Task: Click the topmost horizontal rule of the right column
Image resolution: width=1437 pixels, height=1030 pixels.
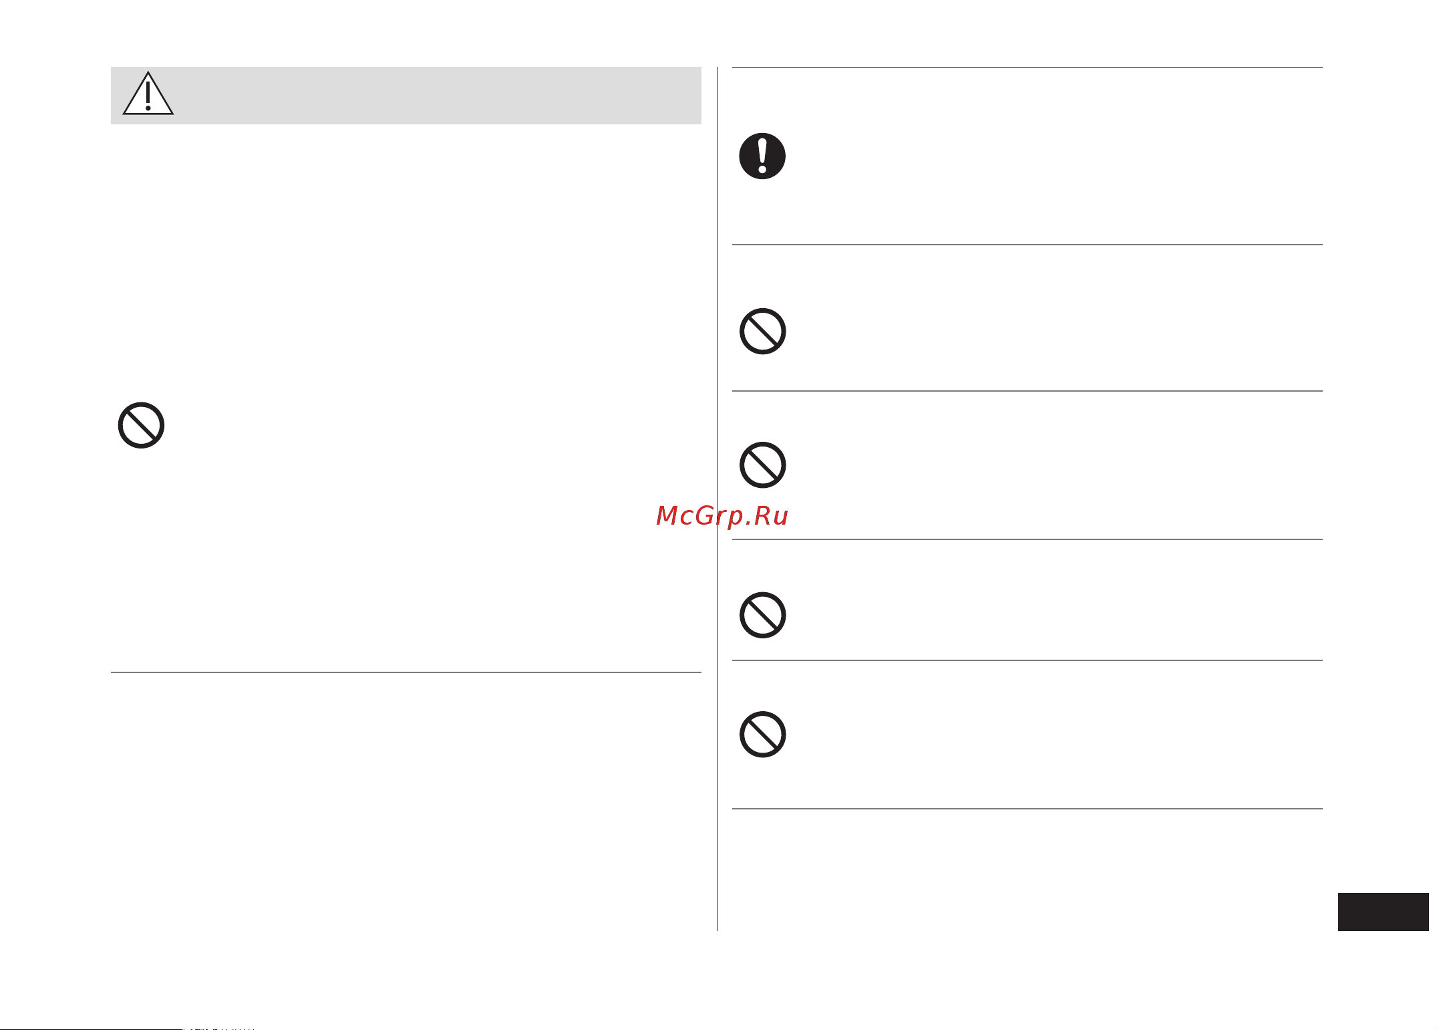Action: [1027, 68]
